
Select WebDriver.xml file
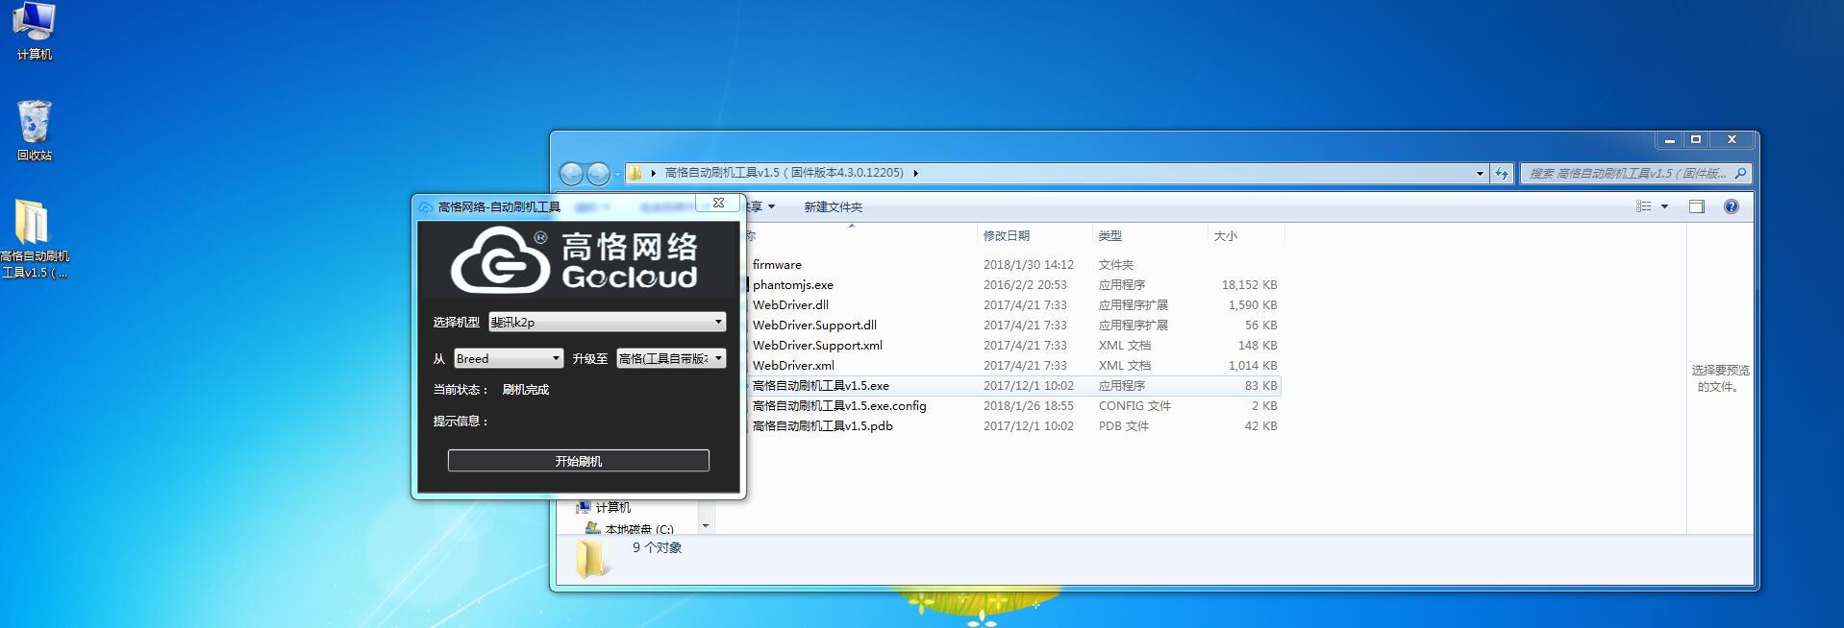coord(1013,365)
